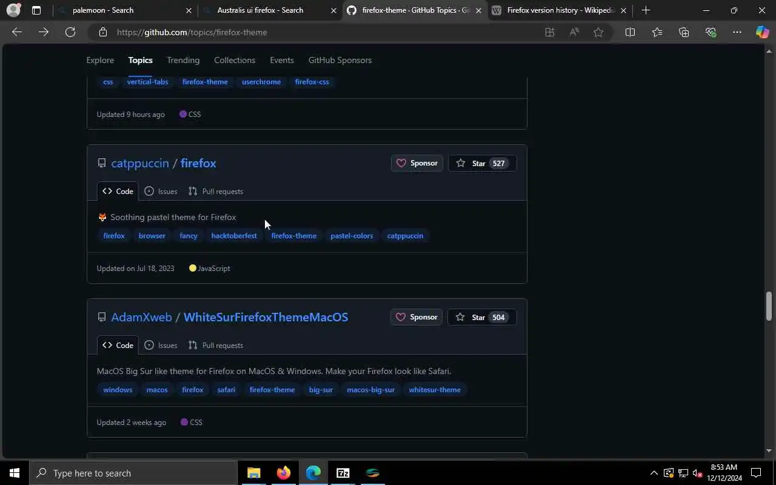Reload the current GitHub page
This screenshot has height=485, width=776.
70,32
